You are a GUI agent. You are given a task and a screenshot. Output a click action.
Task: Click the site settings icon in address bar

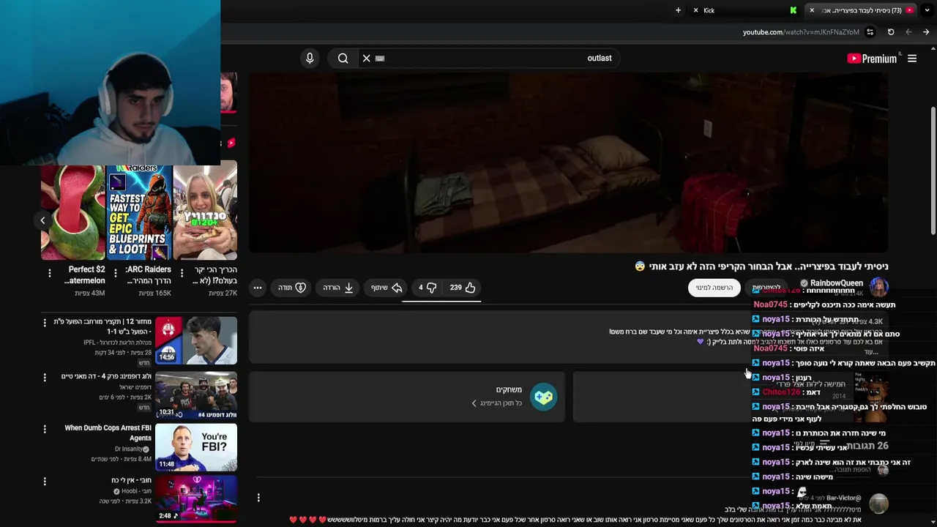870,32
